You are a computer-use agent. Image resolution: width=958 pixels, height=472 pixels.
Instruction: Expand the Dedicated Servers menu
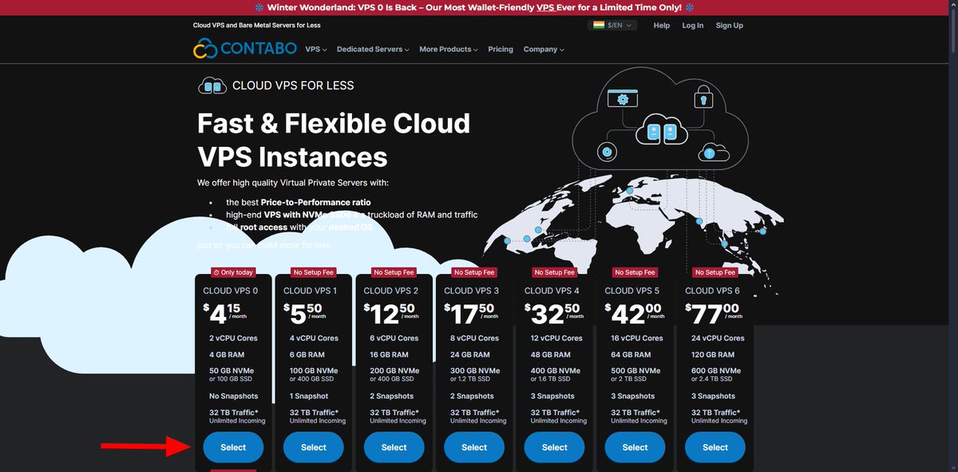point(373,50)
